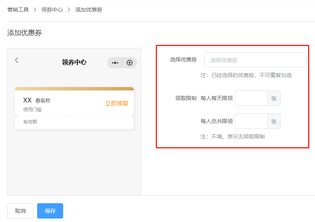
Task: Open the three-dot menu in preview header
Action: tap(115, 63)
